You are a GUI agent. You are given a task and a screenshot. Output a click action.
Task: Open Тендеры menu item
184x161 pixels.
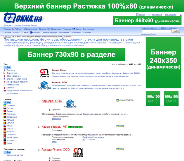point(67,29)
